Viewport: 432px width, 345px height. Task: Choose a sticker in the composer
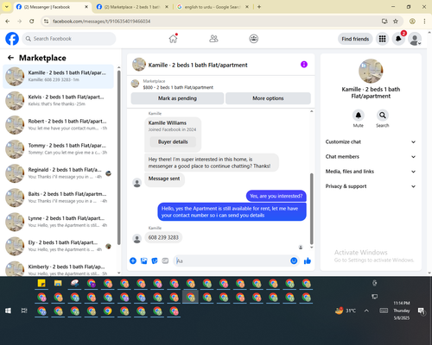coord(155,260)
